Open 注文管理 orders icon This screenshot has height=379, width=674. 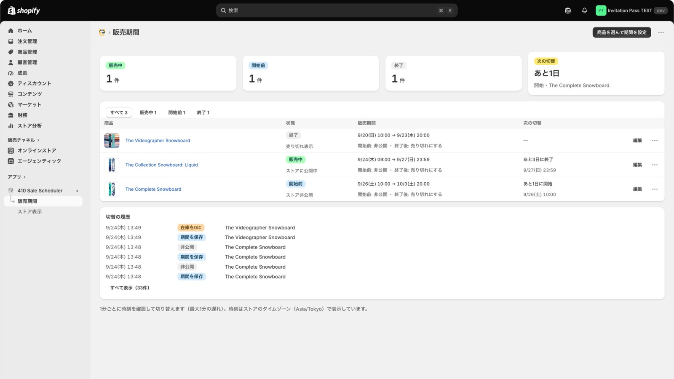[11, 41]
